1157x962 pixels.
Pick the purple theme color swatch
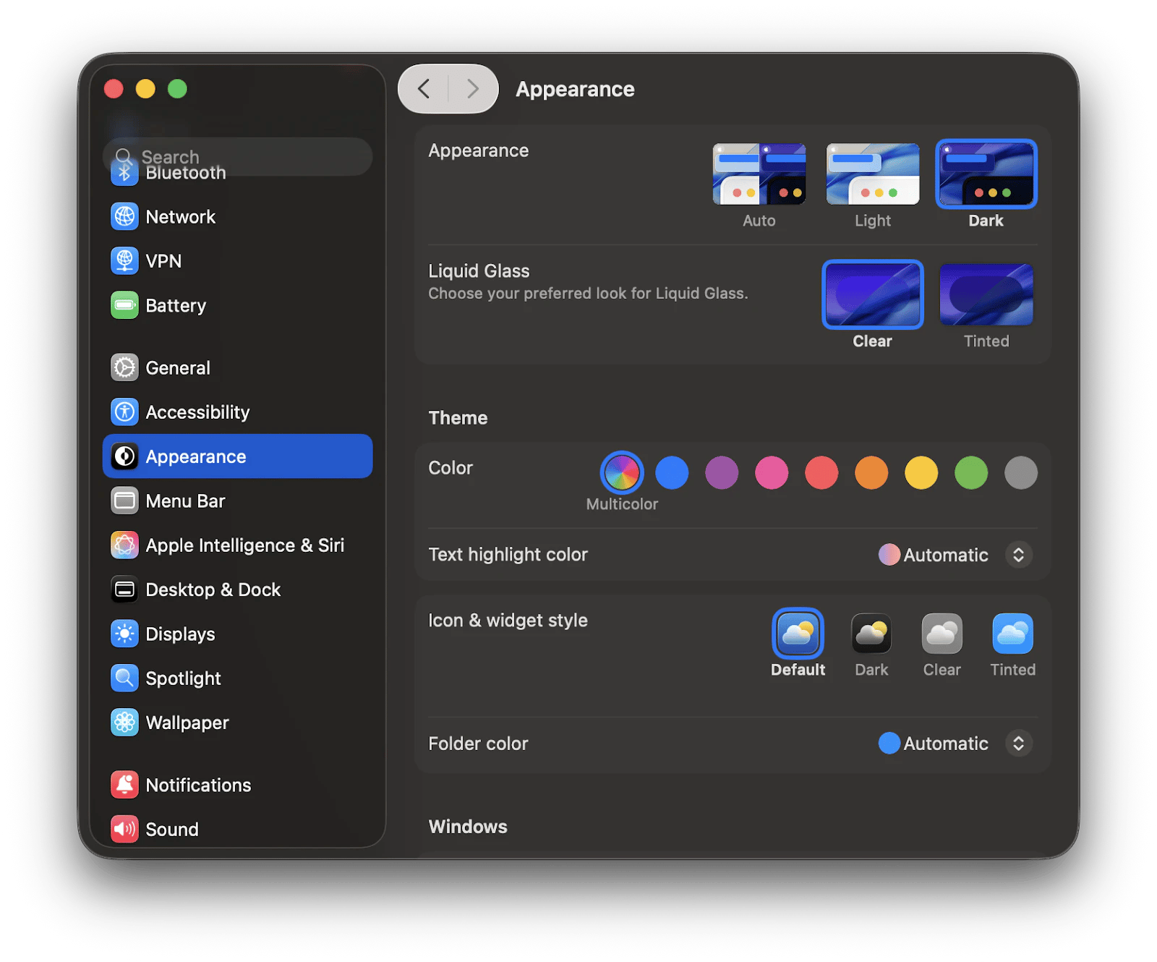[722, 473]
